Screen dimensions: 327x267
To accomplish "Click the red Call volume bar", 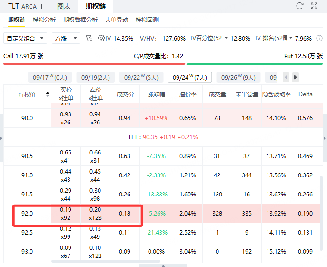I will click(94, 64).
